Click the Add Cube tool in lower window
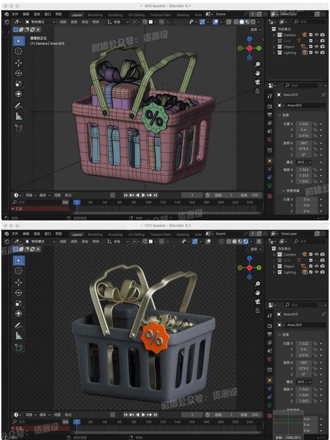 click(x=19, y=348)
